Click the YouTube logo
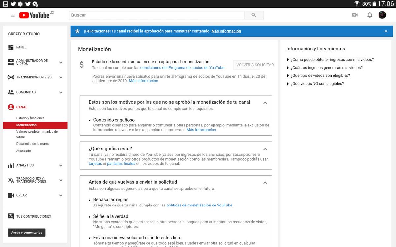This screenshot has height=247, width=396. (34, 15)
